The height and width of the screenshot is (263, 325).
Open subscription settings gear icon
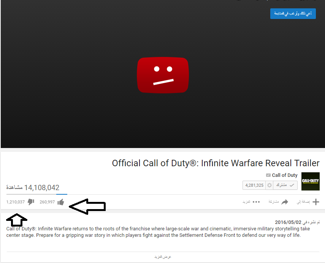pyautogui.click(x=269, y=185)
